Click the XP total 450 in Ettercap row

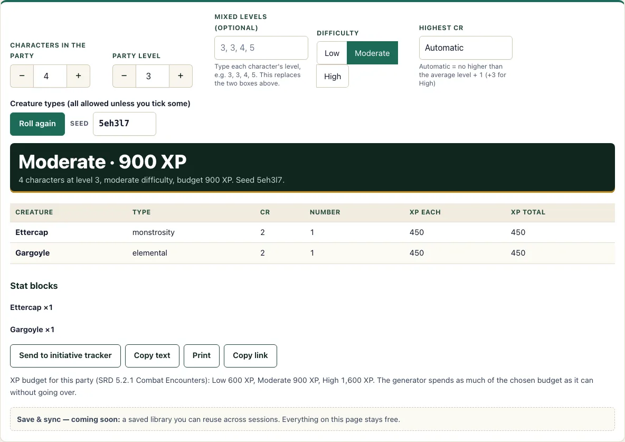(x=518, y=232)
